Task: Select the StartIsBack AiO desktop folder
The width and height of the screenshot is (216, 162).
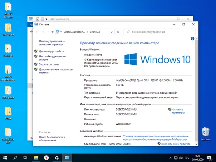Action: point(8,136)
